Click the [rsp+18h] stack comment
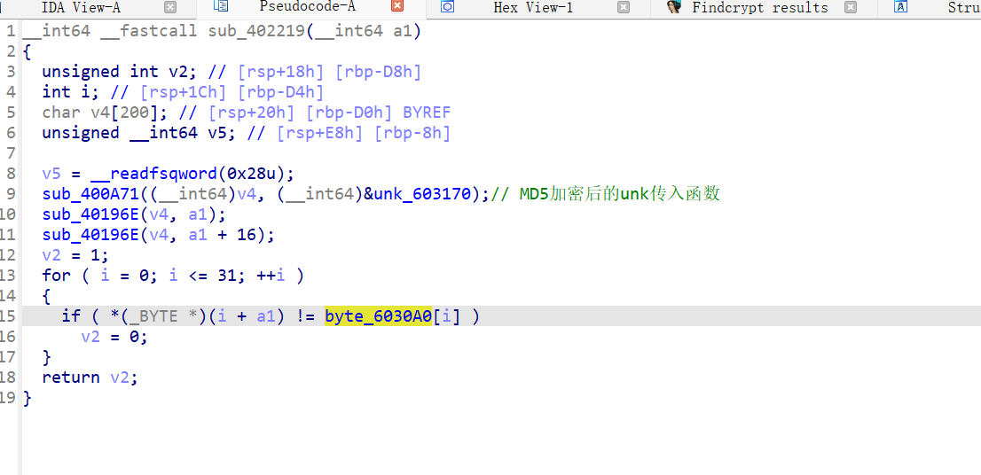 click(x=281, y=72)
